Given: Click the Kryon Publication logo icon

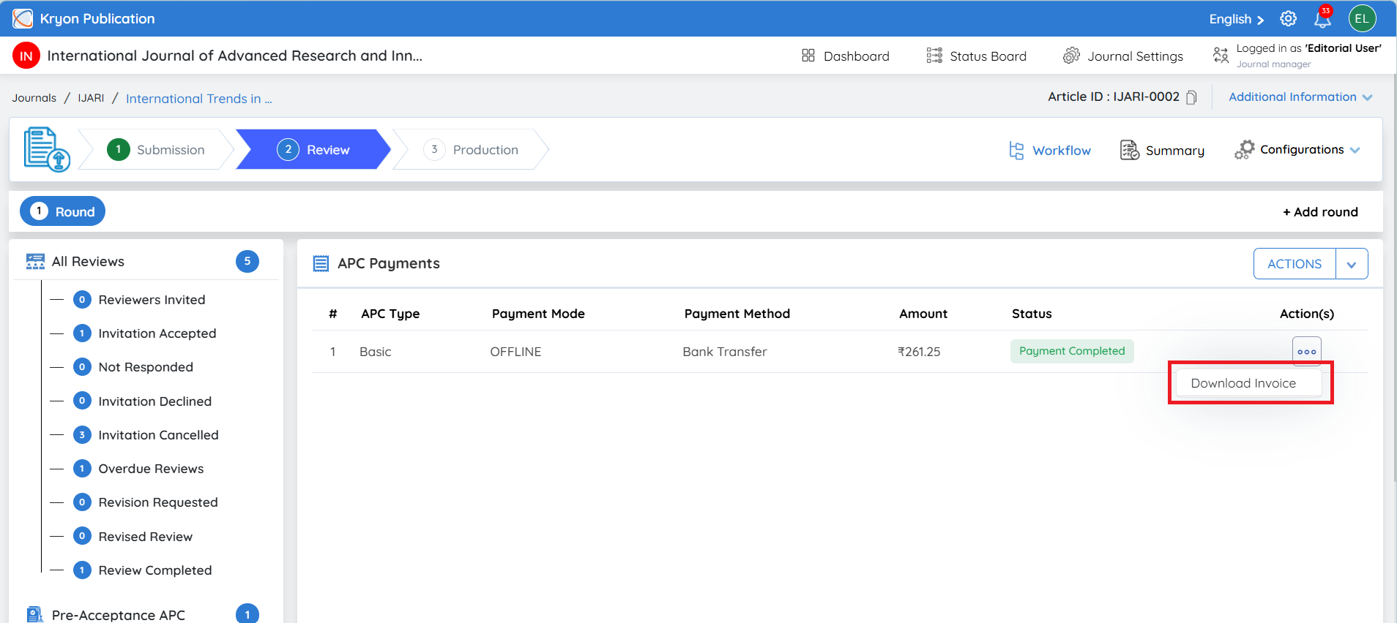Looking at the screenshot, I should 23,18.
